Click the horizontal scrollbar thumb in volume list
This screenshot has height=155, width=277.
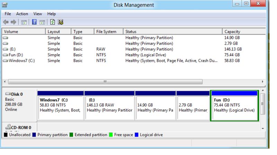click(105, 81)
